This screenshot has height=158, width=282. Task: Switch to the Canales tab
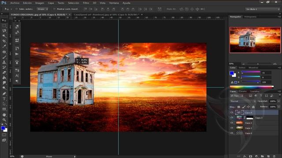(243, 91)
